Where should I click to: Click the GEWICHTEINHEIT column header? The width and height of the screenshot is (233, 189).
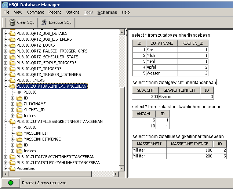[x=179, y=90]
